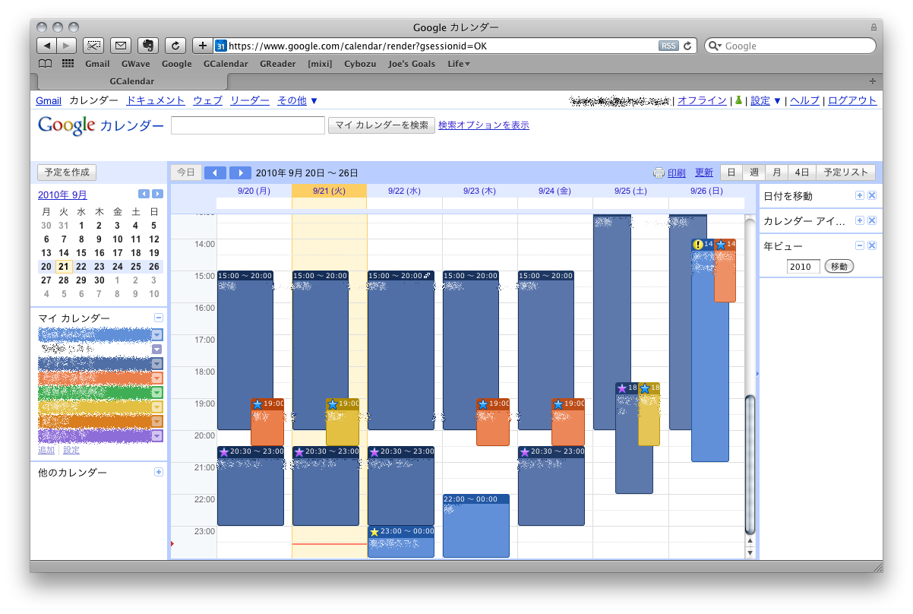Switch to 週 week view
The width and height of the screenshot is (913, 614).
tap(754, 172)
